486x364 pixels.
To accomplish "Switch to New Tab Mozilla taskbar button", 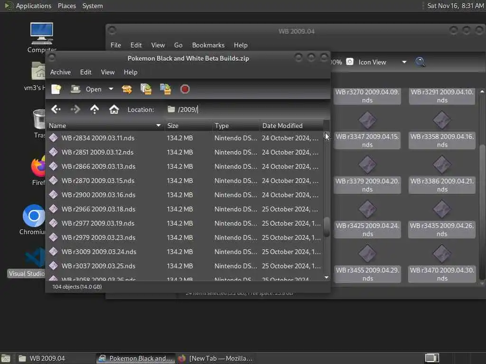I will pos(216,358).
